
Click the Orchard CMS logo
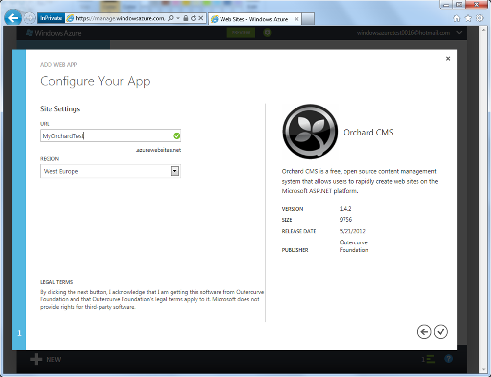click(x=310, y=132)
